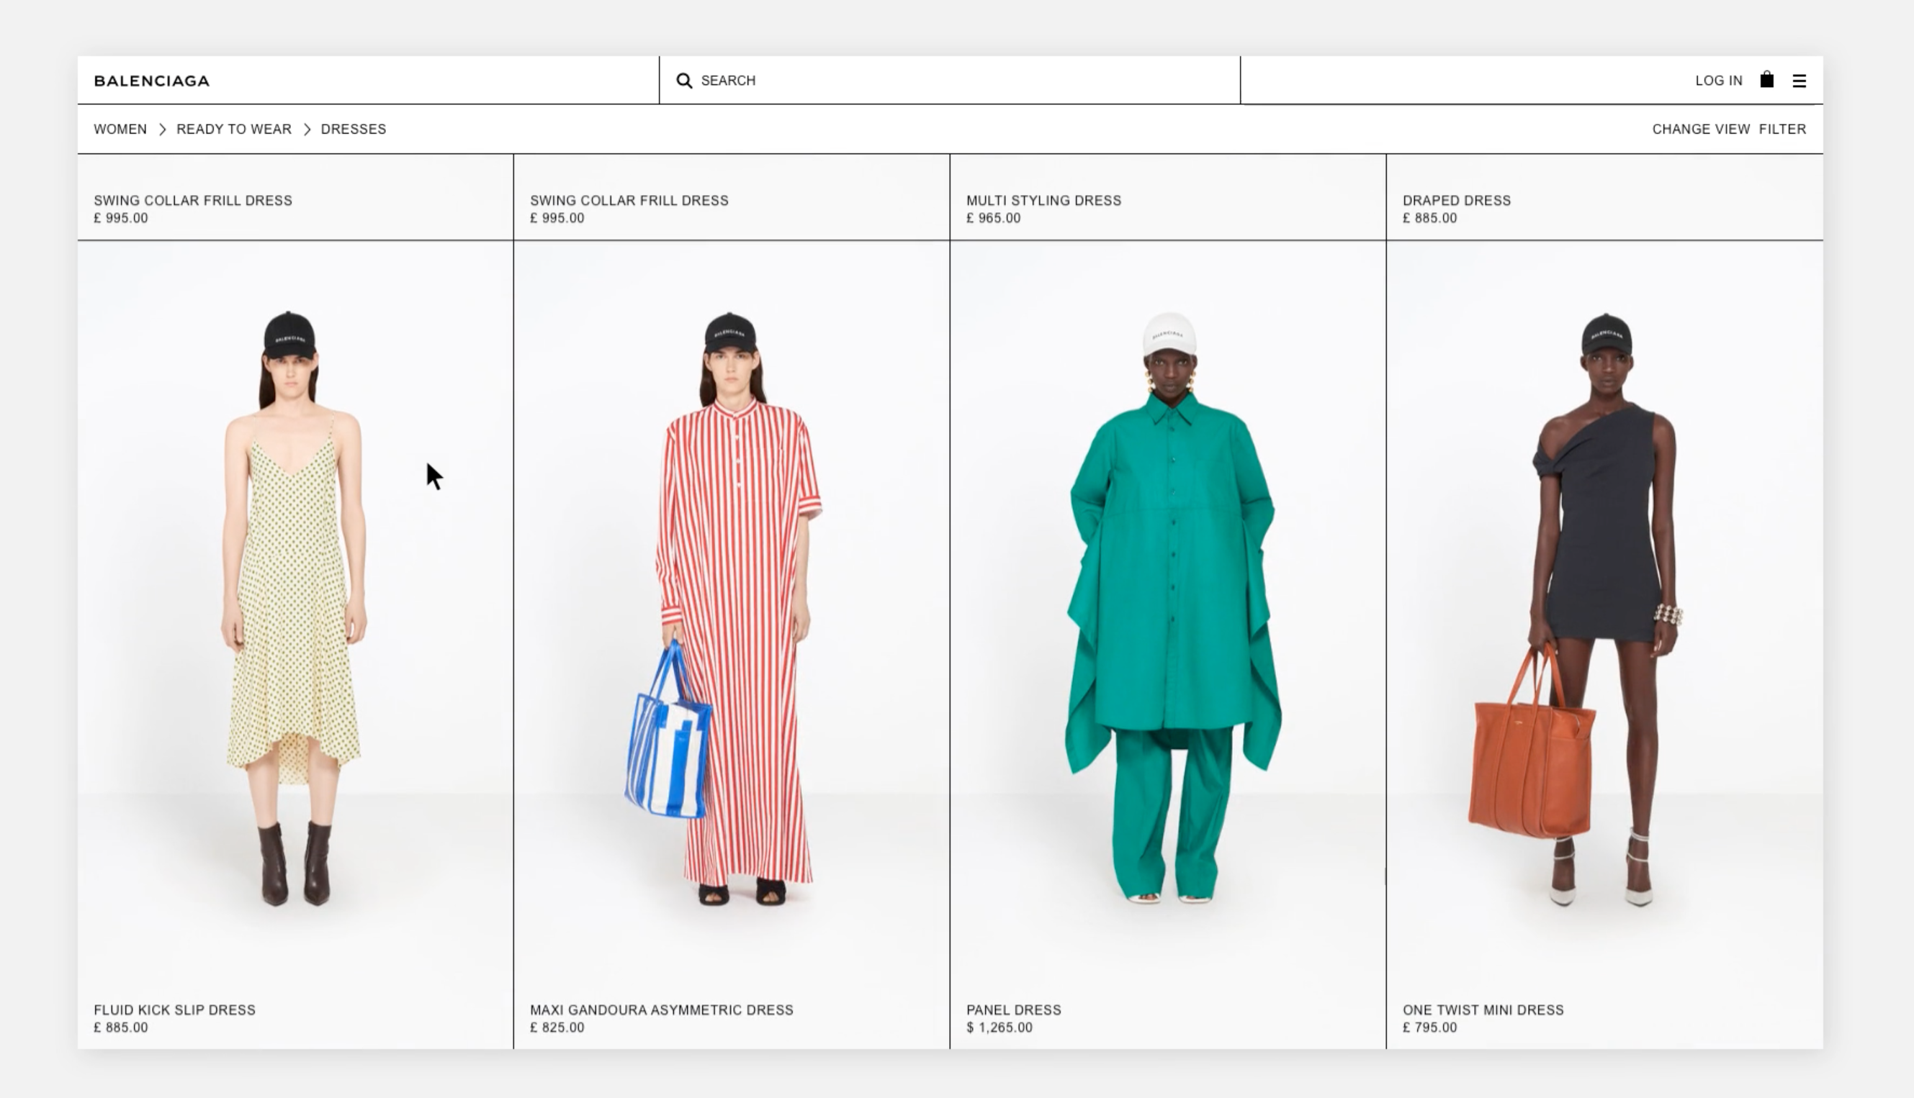This screenshot has height=1098, width=1914.
Task: Click the One Twist Mini Dress label
Action: click(1482, 1009)
